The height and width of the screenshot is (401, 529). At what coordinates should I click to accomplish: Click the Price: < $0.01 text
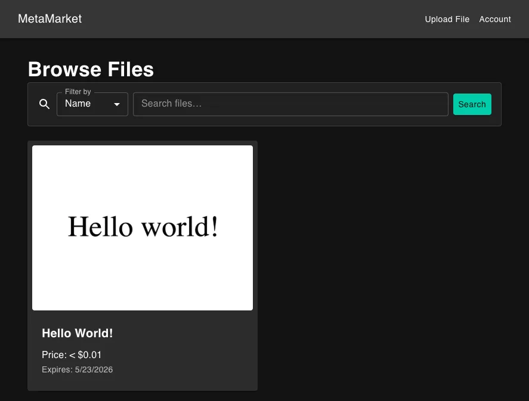(x=72, y=355)
